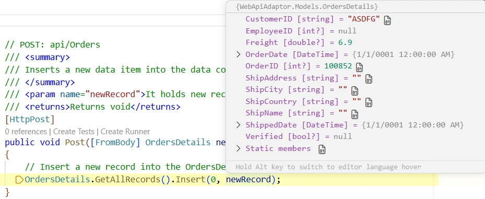Click GetAllRecords method call in code
The height and width of the screenshot is (199, 485).
point(128,180)
